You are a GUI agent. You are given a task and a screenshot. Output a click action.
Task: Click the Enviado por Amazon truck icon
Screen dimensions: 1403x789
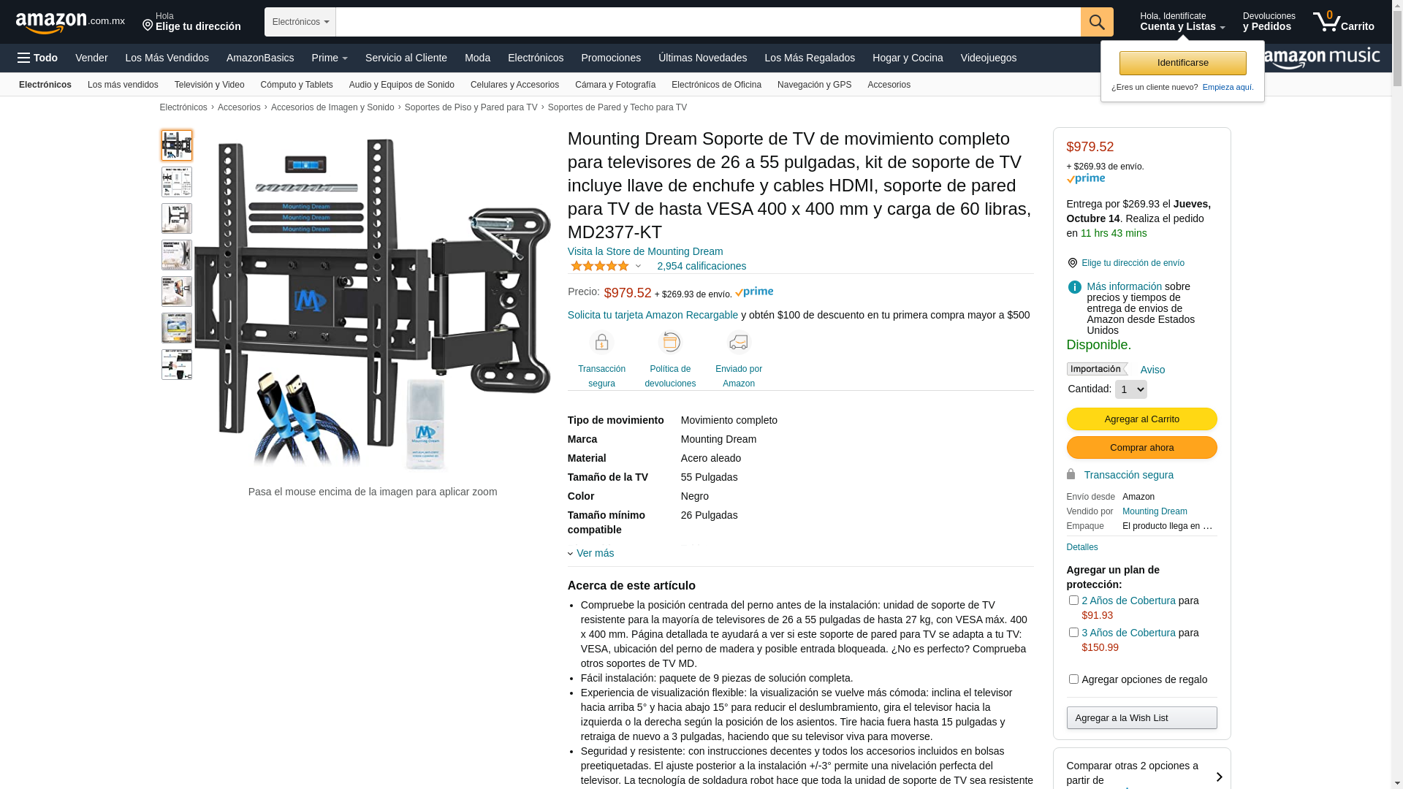coord(739,342)
